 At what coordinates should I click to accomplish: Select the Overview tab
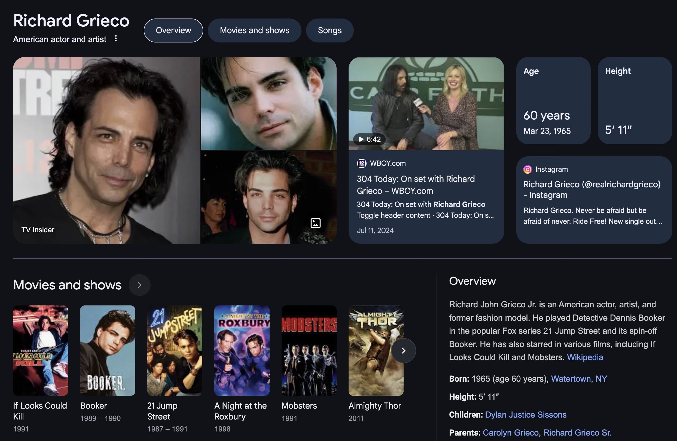click(173, 30)
